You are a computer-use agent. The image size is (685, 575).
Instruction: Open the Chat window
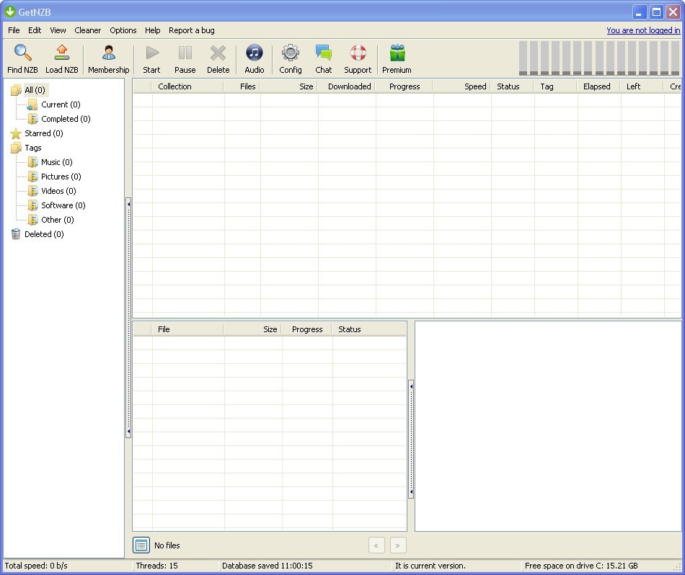coord(323,58)
